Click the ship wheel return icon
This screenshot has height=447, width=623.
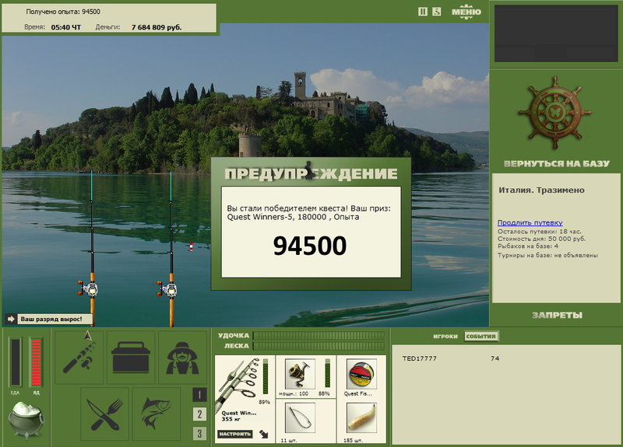[555, 113]
